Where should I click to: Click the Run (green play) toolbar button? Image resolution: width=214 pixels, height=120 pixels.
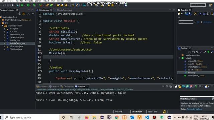[28, 5]
